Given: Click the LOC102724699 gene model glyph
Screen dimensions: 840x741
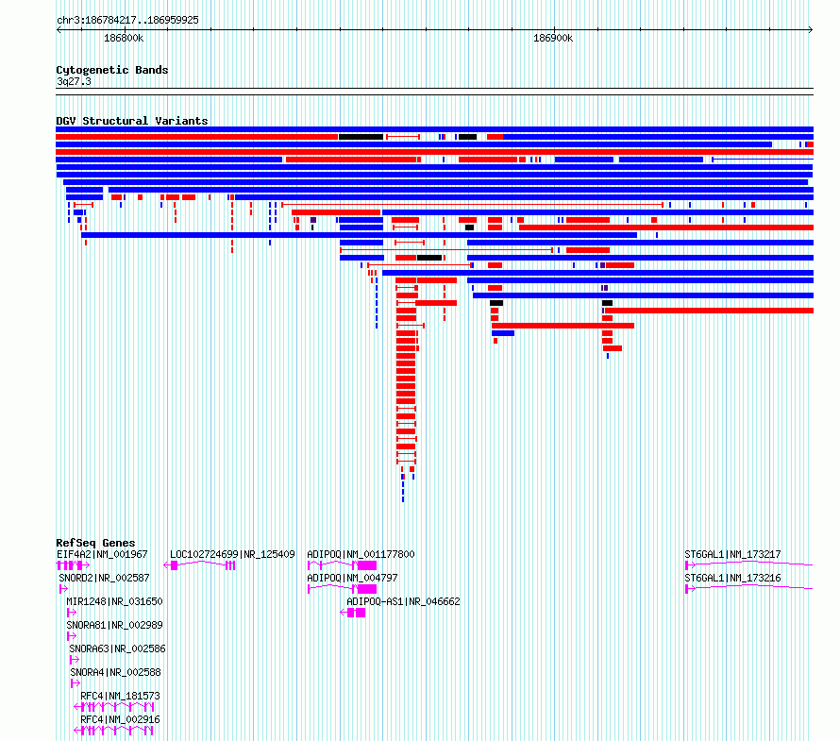Looking at the screenshot, I should (199, 565).
